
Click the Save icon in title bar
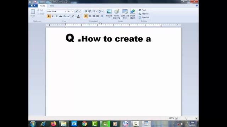point(35,2)
